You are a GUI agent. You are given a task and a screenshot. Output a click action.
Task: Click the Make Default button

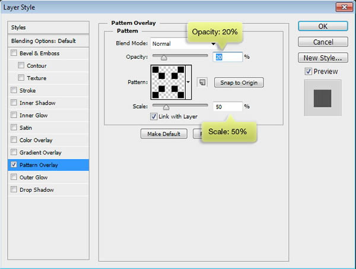[x=164, y=134]
